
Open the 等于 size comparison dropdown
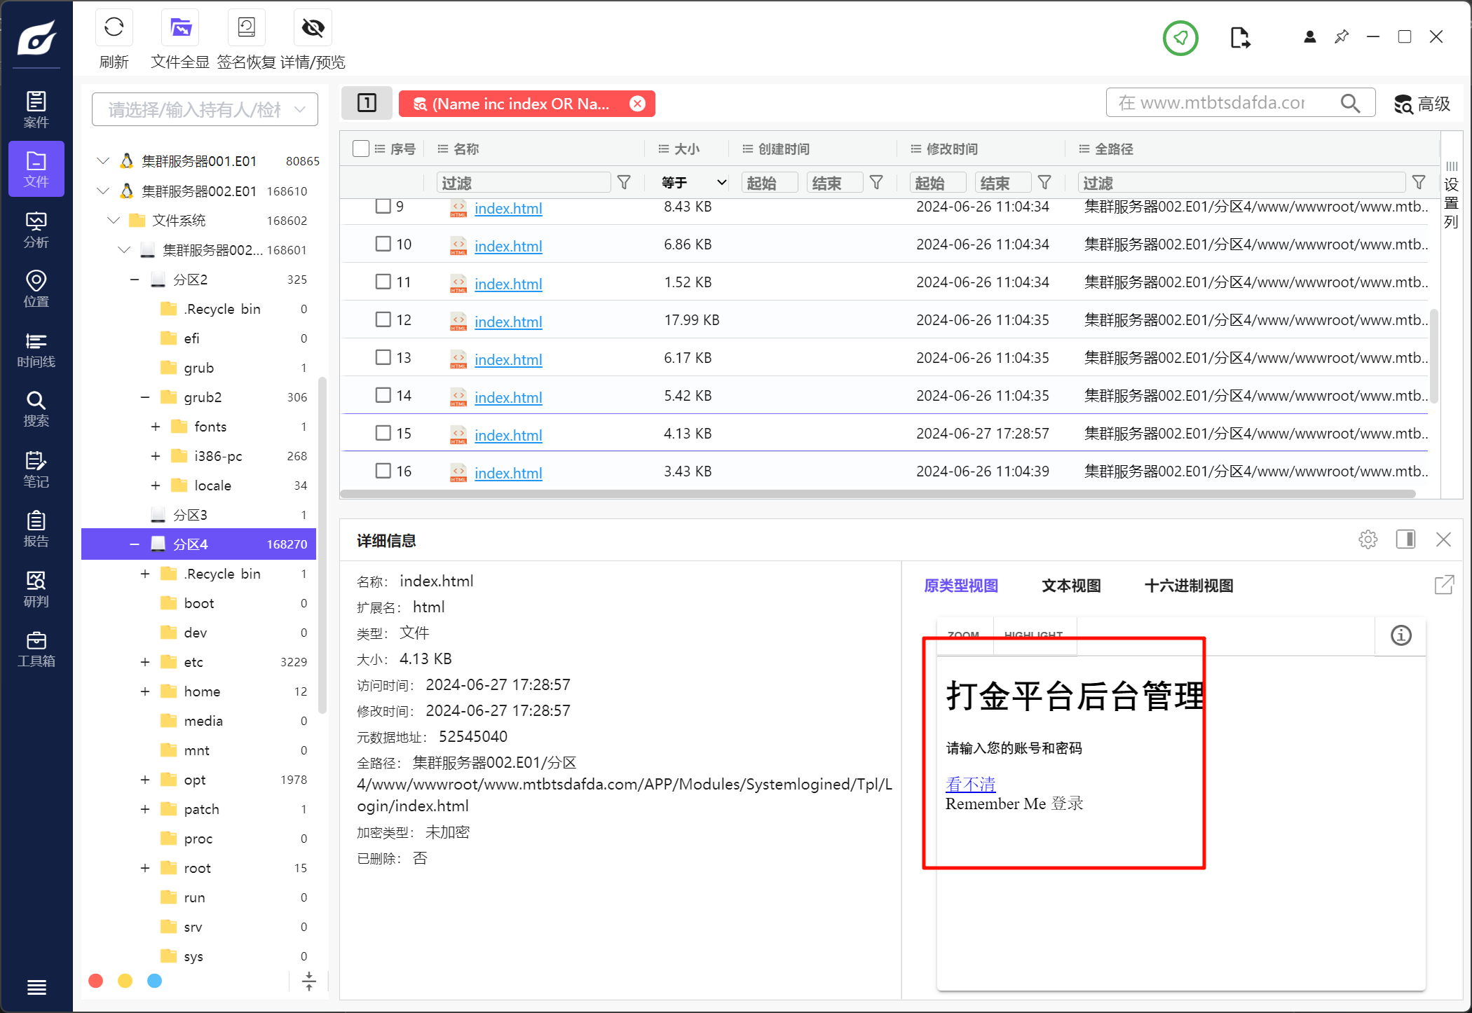click(x=693, y=183)
